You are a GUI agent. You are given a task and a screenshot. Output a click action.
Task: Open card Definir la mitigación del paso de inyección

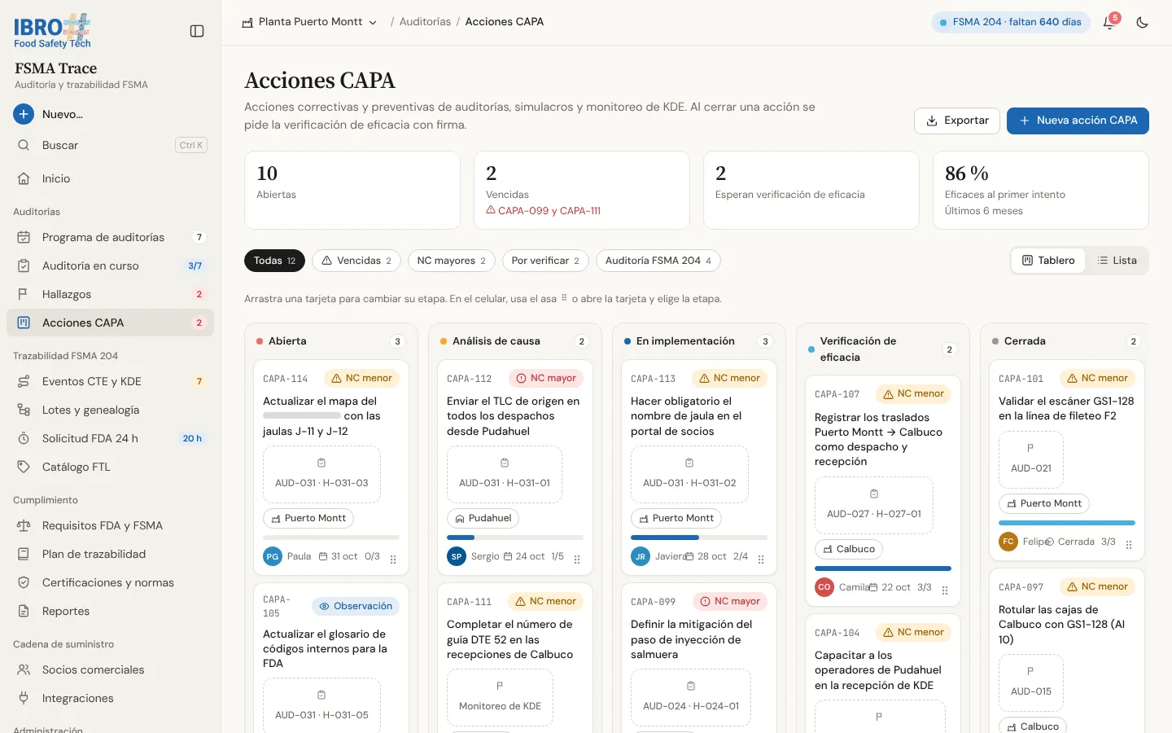point(691,639)
